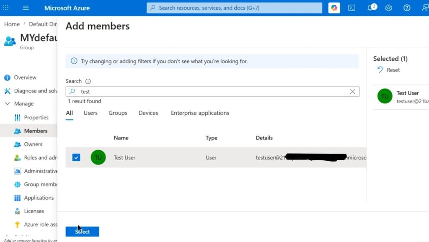Switch to the Users tab
The image size is (429, 242).
pos(90,113)
